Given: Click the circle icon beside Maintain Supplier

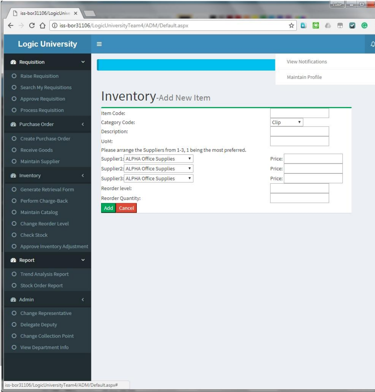Looking at the screenshot, I should pos(14,162).
